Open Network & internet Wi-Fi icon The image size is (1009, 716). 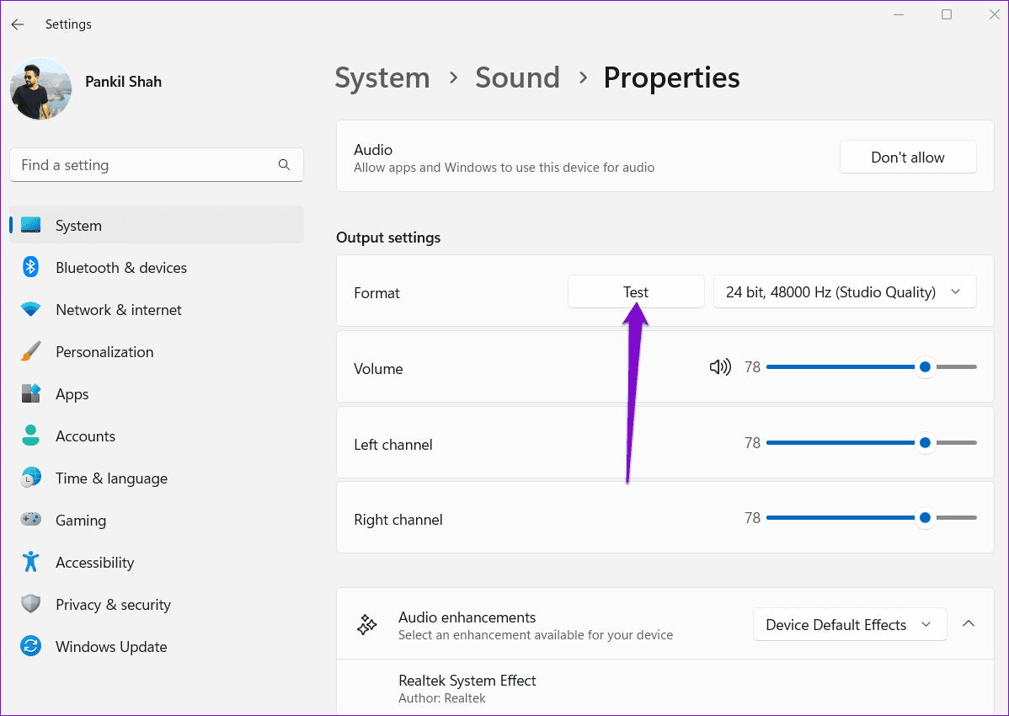coord(31,310)
